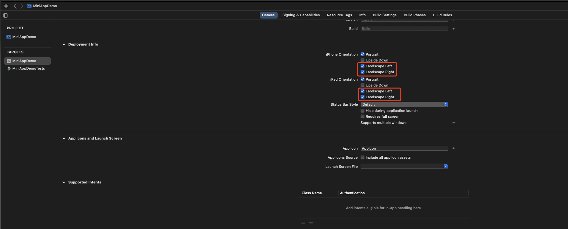The image size is (568, 229).
Task: Uncheck iPad Portrait orientation
Action: click(x=363, y=79)
